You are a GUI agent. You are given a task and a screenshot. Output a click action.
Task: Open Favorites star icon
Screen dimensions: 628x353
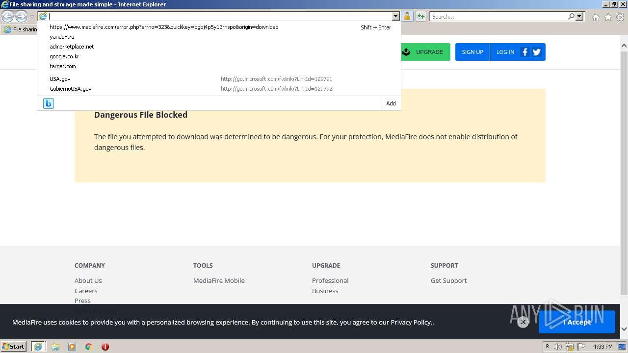608,17
